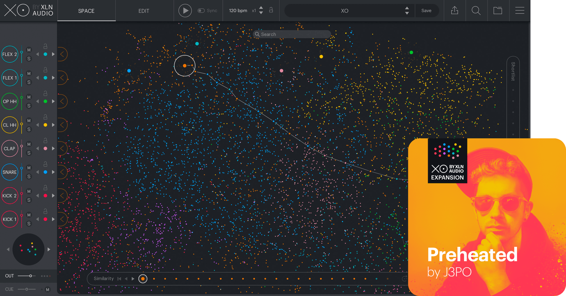Toggle the Sync switch
Image resolution: width=566 pixels, height=296 pixels.
(x=201, y=11)
